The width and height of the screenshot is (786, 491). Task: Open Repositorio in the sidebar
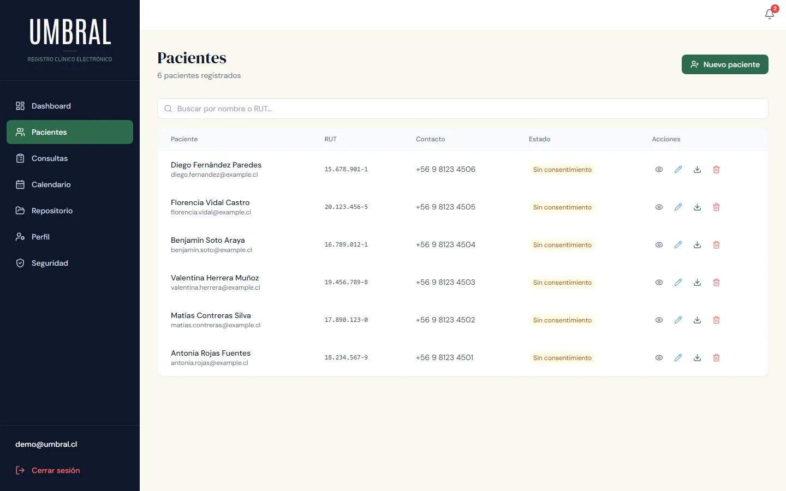point(70,211)
